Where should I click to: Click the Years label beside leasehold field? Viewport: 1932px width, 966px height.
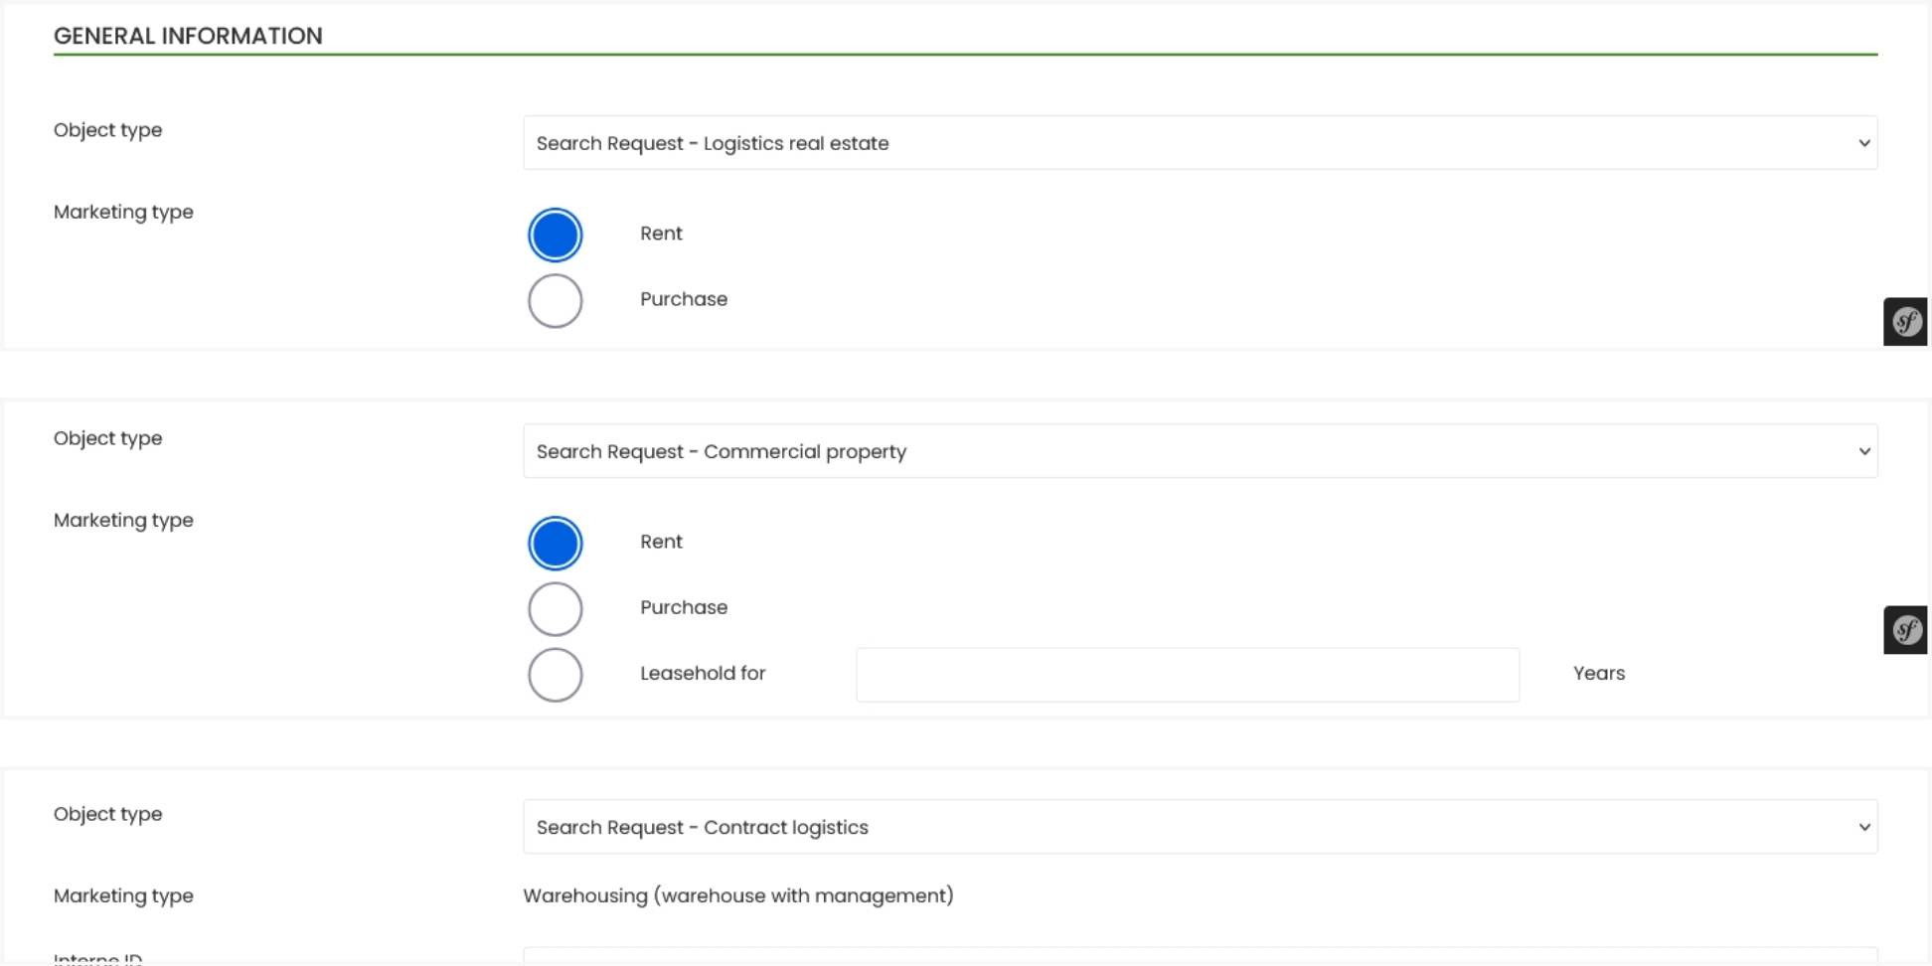pyautogui.click(x=1598, y=674)
